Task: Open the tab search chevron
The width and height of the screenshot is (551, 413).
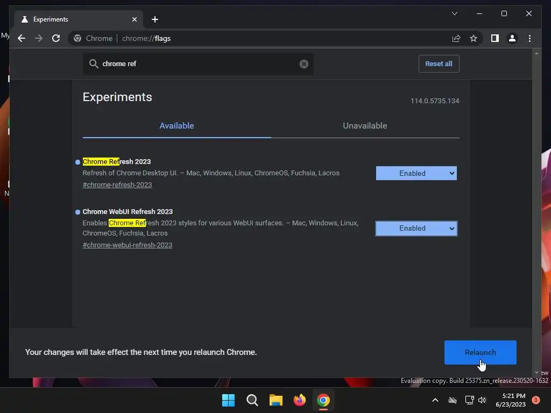Action: point(454,13)
